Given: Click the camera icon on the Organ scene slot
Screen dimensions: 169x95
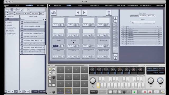Looking at the screenshot, I should (60, 46).
